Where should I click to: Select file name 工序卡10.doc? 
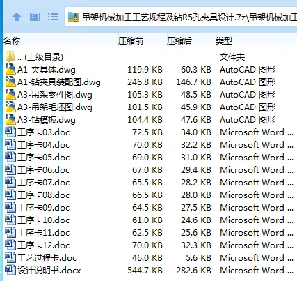[x=43, y=220]
